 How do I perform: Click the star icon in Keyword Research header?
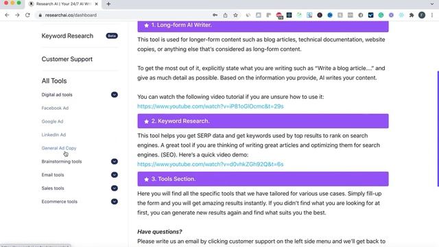coord(146,121)
